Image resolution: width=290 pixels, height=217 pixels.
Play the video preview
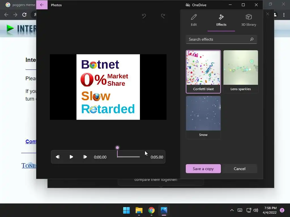[71, 157]
